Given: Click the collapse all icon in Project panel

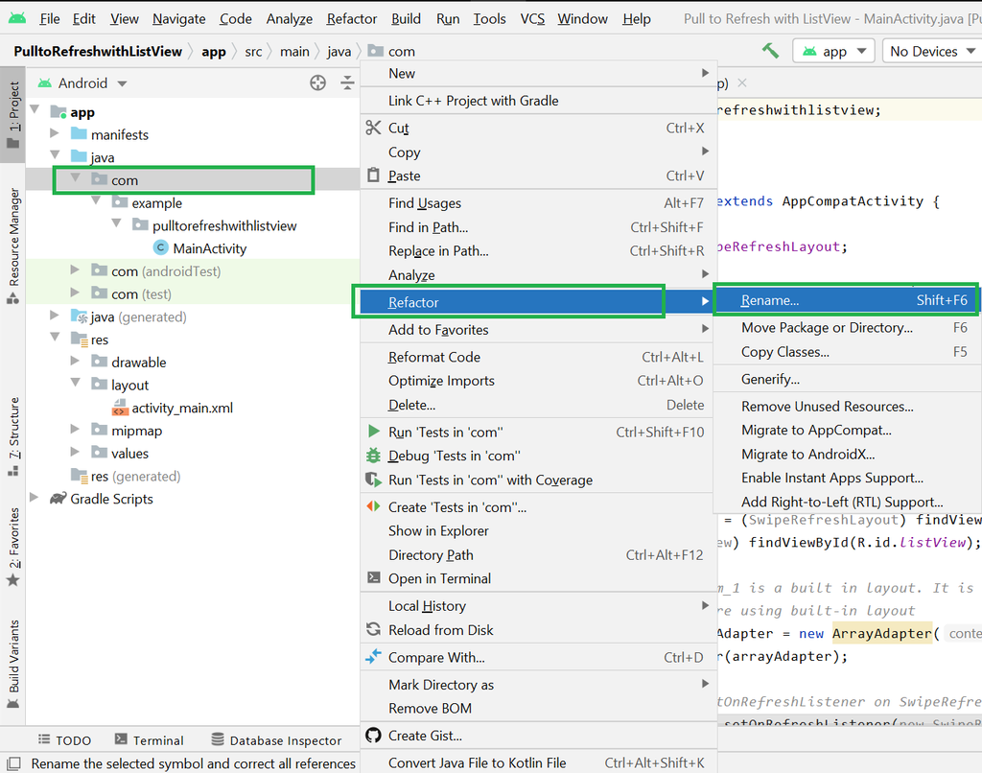Looking at the screenshot, I should click(347, 83).
